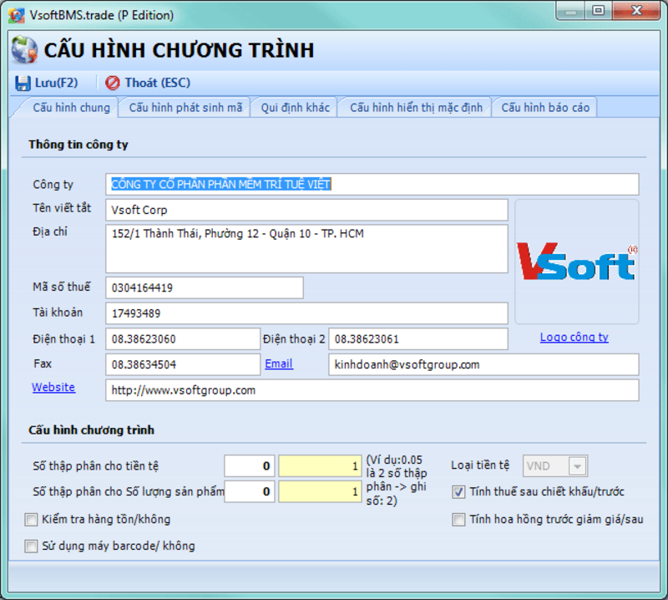Viewport: 668px width, 600px height.
Task: Focus the Tên viết tắt text field
Action: [x=306, y=210]
